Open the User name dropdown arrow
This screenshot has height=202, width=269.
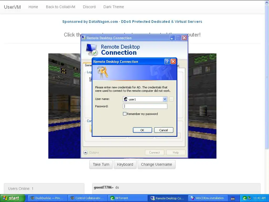click(165, 99)
